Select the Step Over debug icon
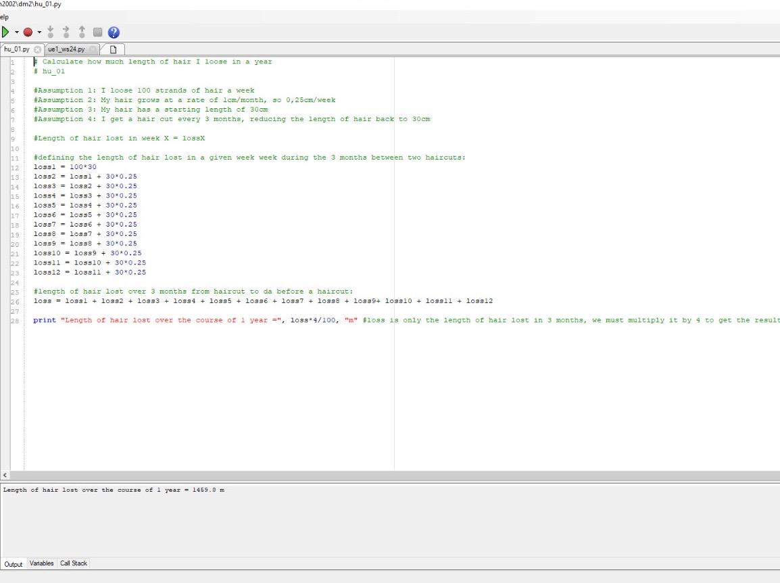Screen dimensions: 780x583 66,31
